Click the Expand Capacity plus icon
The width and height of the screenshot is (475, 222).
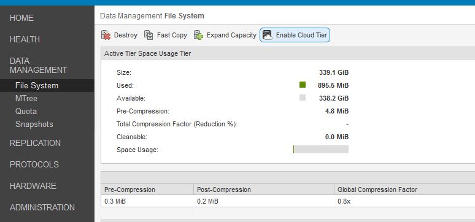(198, 35)
